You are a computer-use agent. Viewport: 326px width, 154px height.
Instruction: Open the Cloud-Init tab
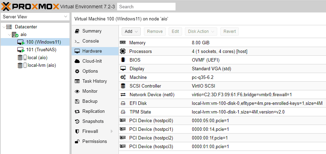click(95, 61)
